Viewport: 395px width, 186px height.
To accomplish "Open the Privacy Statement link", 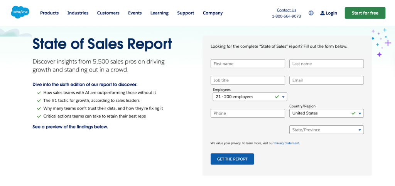I will tap(287, 143).
